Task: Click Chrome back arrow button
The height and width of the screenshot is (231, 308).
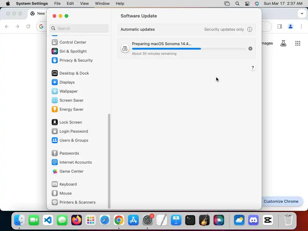Action: (x=7, y=26)
